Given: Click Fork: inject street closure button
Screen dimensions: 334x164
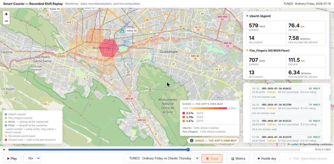Looking at the screenshot, I should (x=307, y=159).
